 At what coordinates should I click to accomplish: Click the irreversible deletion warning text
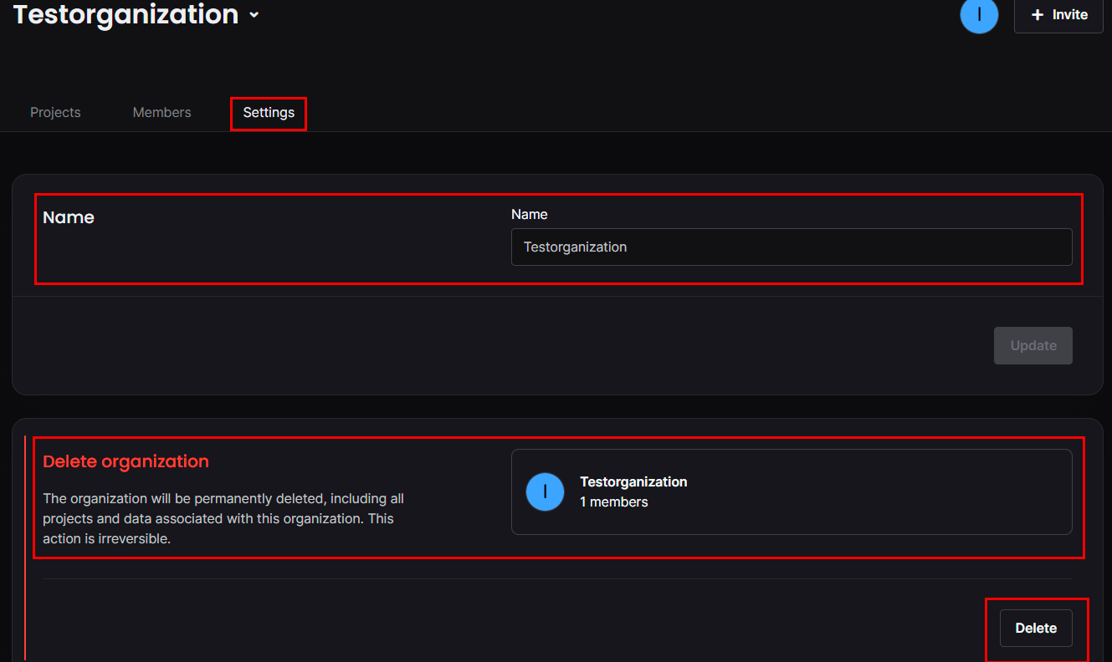coord(223,519)
